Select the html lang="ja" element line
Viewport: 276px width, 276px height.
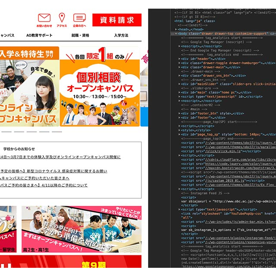194,21
